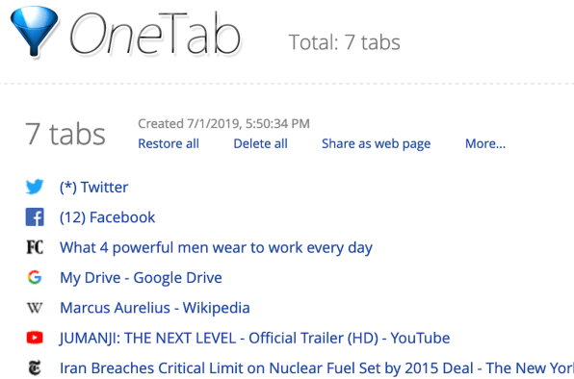Restore all saved tabs
This screenshot has height=379, width=574.
pyautogui.click(x=169, y=143)
